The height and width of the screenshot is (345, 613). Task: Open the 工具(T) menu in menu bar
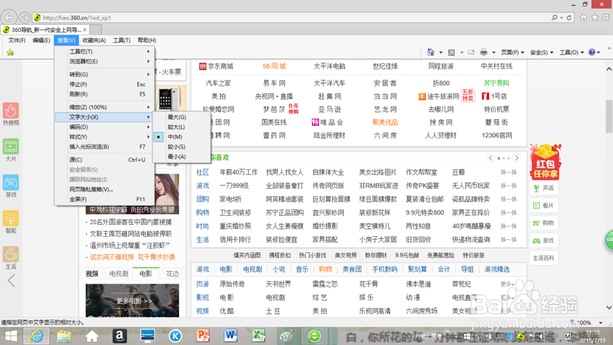(121, 40)
